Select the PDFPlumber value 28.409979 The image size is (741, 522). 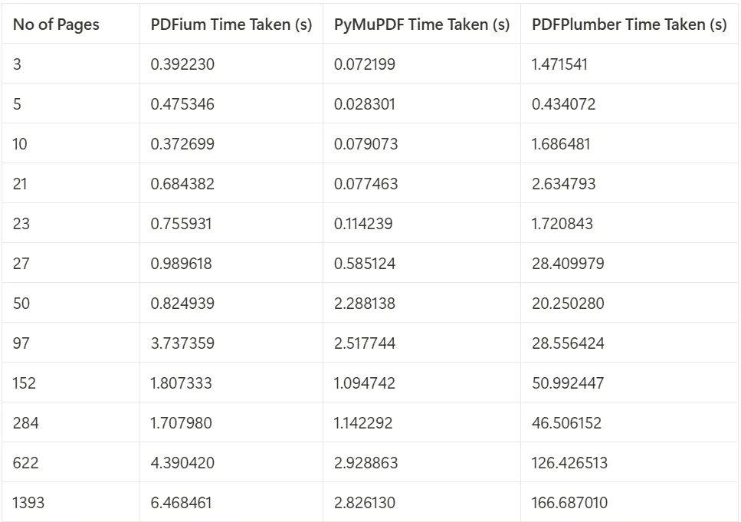(x=568, y=264)
